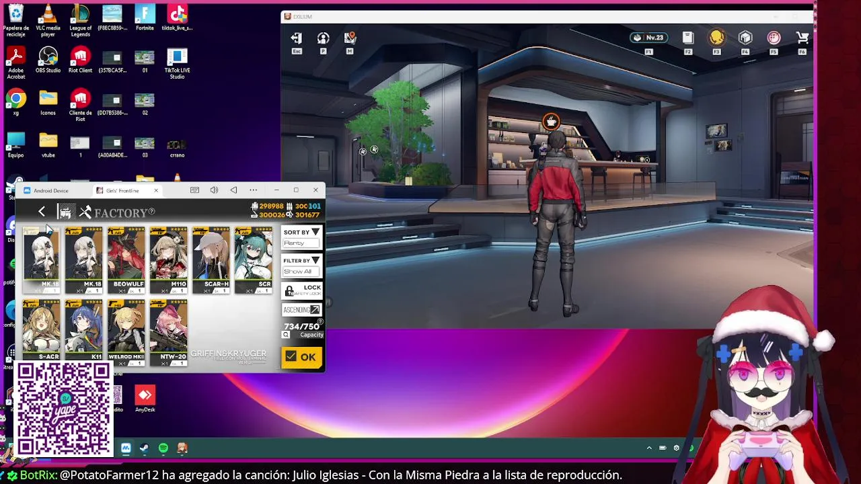Viewport: 861px width, 484px height.
Task: Close the Girls' Frontline tab
Action: coord(156,190)
